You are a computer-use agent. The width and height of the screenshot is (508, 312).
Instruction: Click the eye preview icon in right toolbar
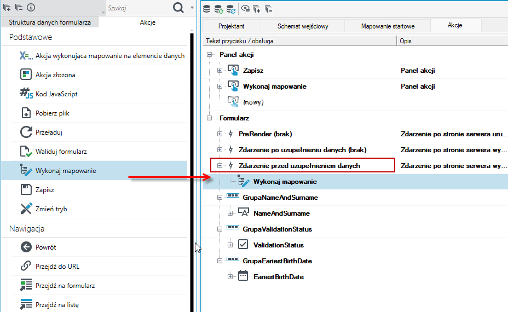click(x=245, y=9)
